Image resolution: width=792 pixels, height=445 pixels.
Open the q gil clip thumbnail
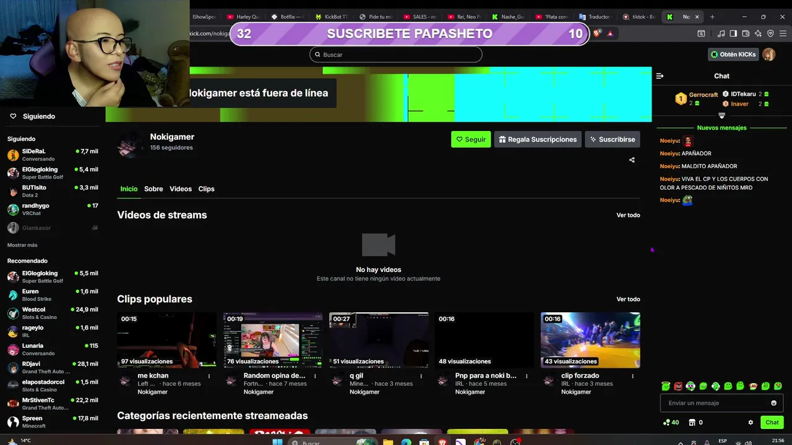[x=379, y=340]
